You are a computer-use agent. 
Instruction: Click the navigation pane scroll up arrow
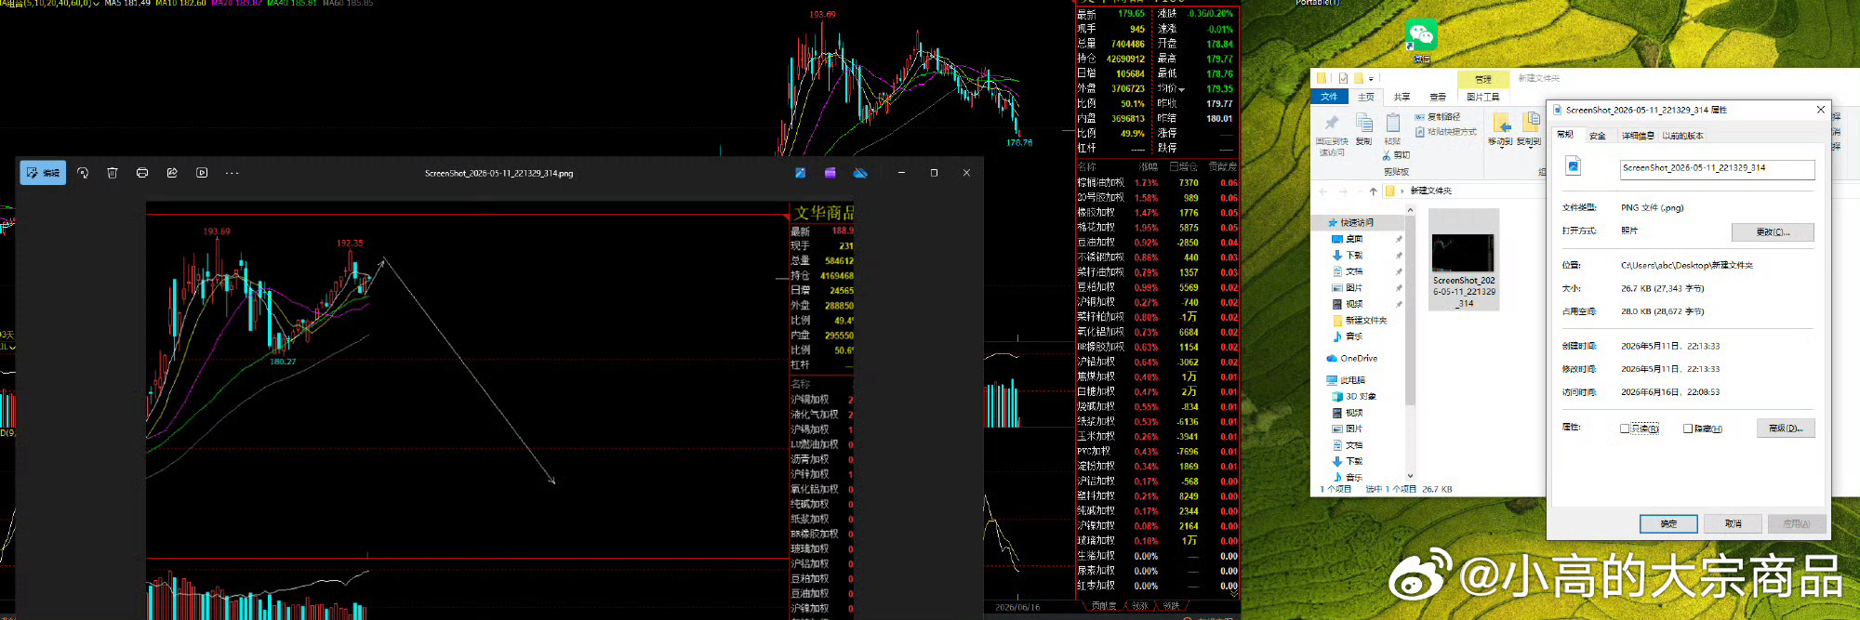point(1410,210)
